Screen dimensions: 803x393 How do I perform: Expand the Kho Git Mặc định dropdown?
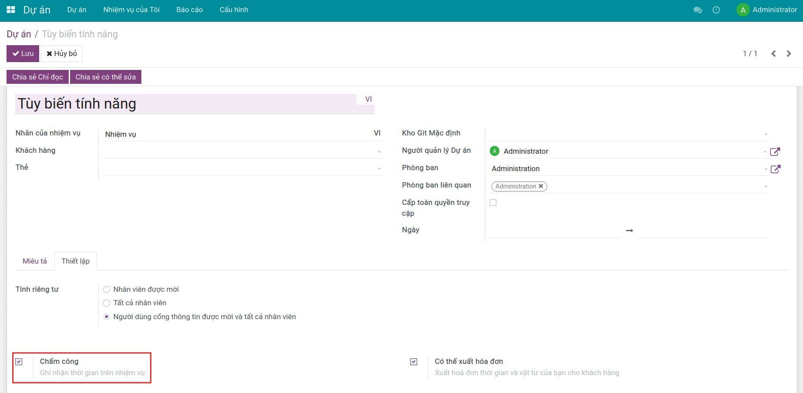(766, 134)
